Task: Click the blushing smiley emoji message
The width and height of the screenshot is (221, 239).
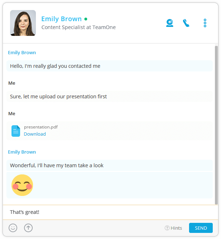Action: [22, 185]
